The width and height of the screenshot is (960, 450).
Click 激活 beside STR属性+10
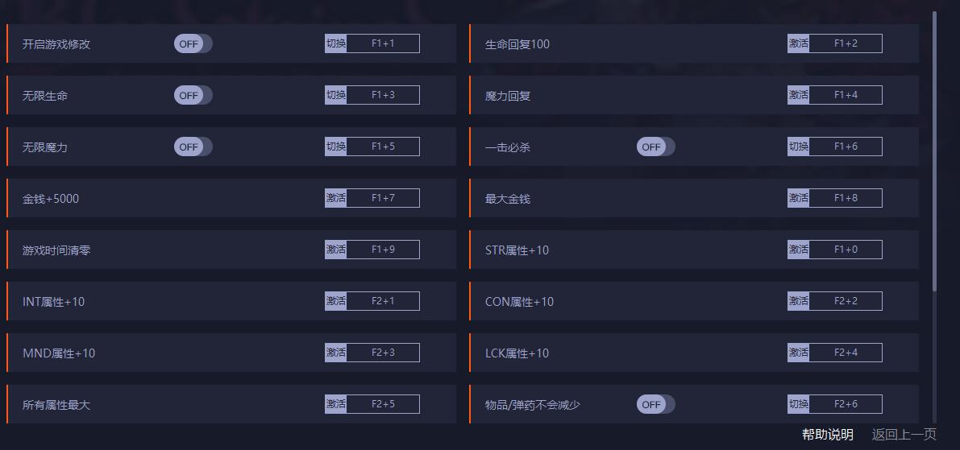click(798, 250)
